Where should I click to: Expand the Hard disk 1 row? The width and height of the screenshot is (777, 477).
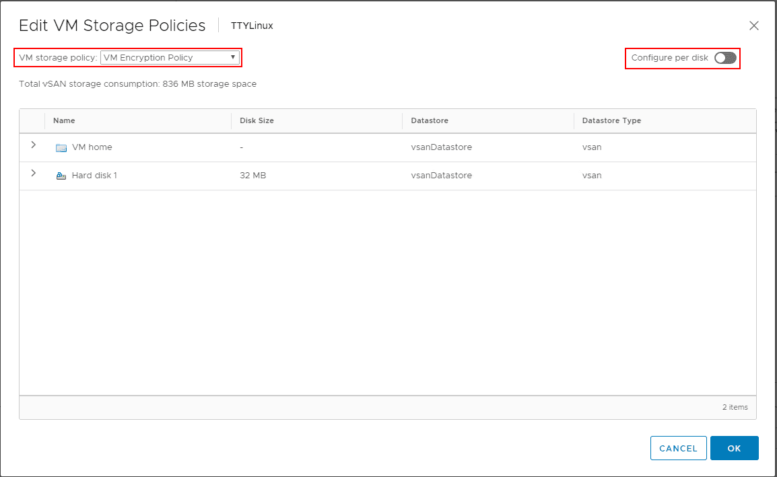pyautogui.click(x=33, y=174)
